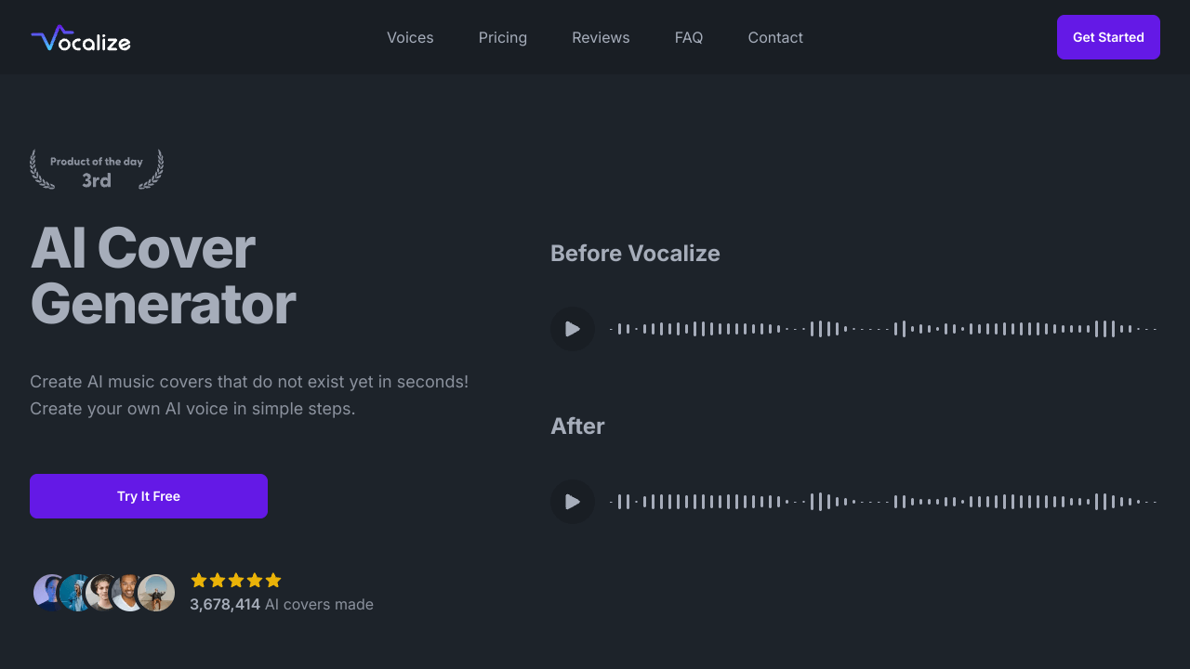Navigate to the Pricing section
The width and height of the screenshot is (1190, 669).
(x=502, y=37)
